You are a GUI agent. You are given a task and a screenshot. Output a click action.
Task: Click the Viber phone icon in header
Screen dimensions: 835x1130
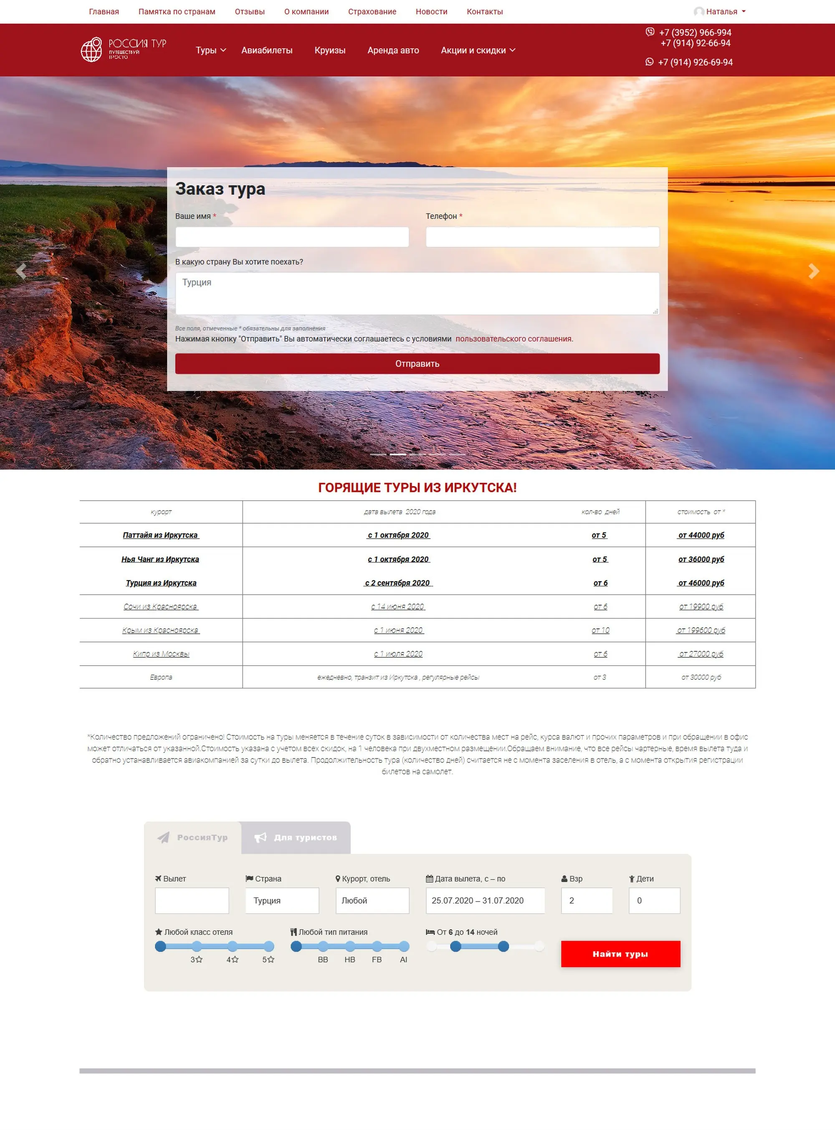coord(650,32)
